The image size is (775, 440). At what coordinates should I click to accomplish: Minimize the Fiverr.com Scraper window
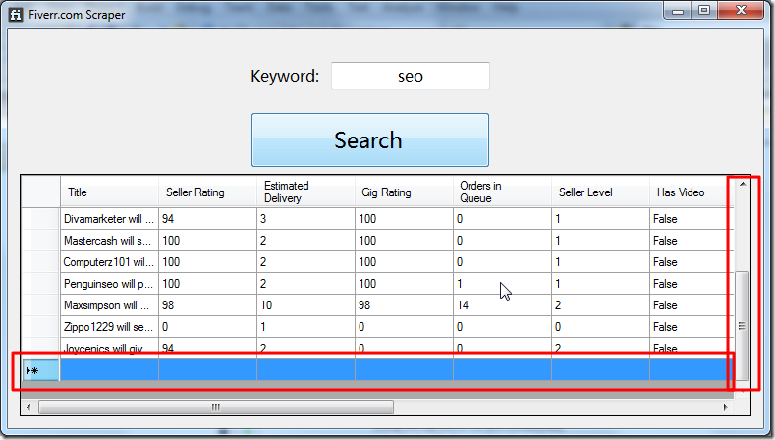(x=678, y=11)
